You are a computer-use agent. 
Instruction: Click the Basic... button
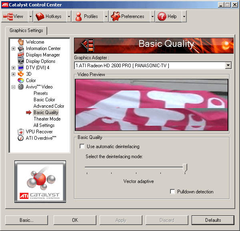click(26, 220)
